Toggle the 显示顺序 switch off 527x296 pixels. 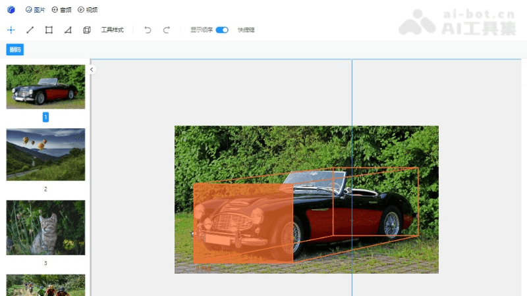point(222,30)
